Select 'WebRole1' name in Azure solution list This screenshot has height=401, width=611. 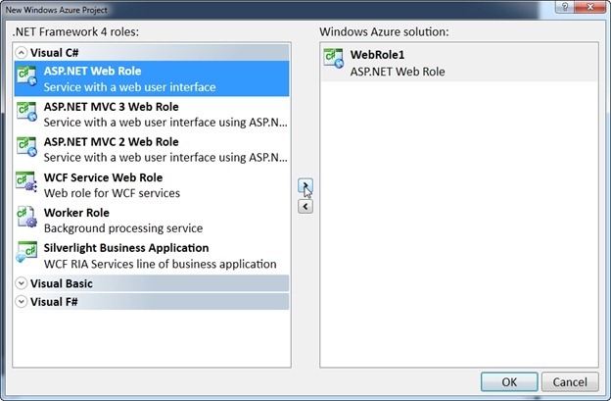coord(377,55)
